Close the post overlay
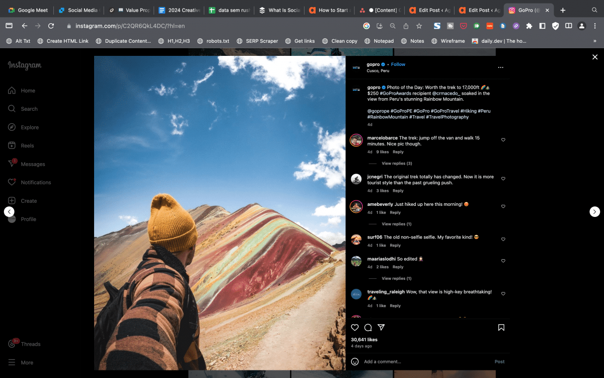The height and width of the screenshot is (378, 604). coord(595,57)
